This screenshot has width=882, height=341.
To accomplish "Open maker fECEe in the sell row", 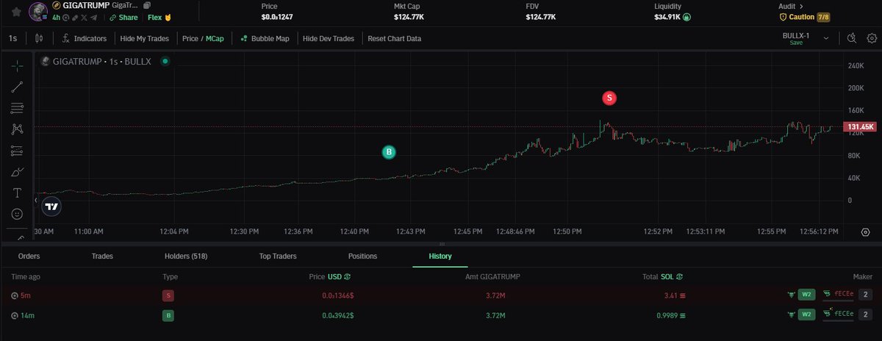I will pos(839,295).
